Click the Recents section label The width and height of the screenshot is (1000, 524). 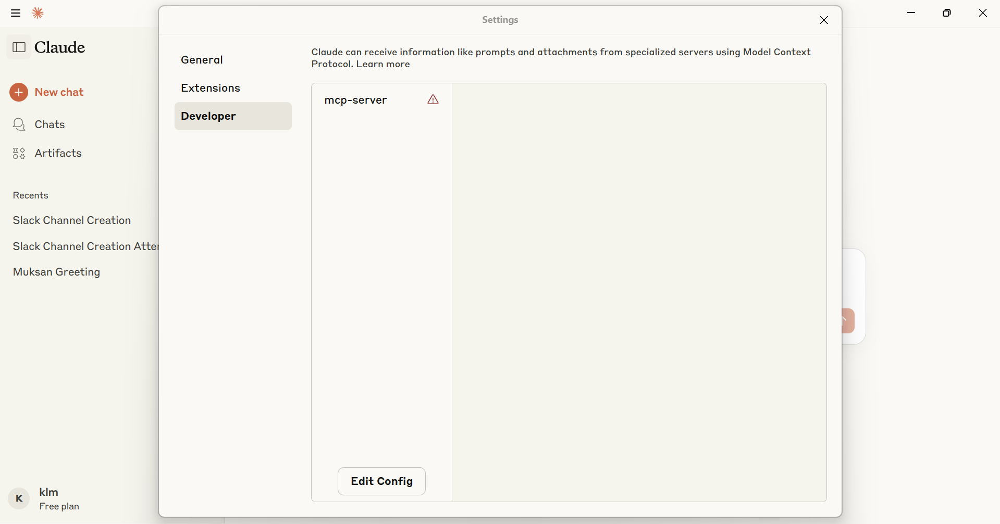click(31, 195)
